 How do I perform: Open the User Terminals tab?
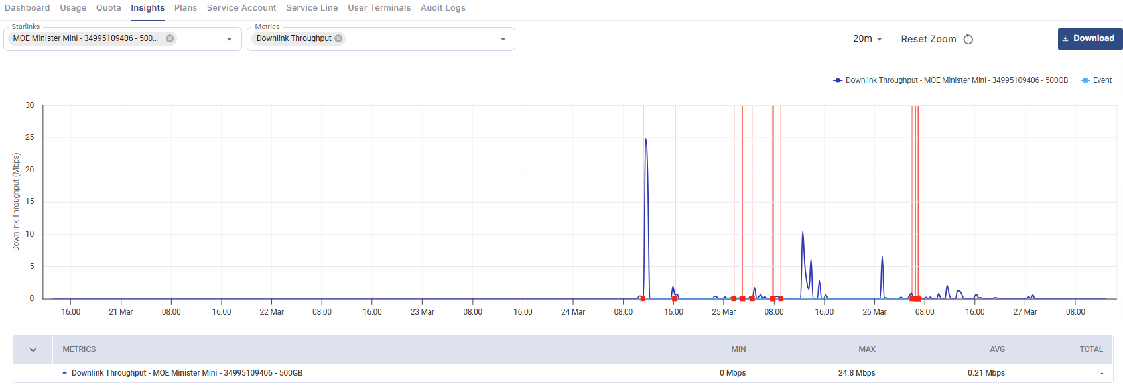[379, 8]
